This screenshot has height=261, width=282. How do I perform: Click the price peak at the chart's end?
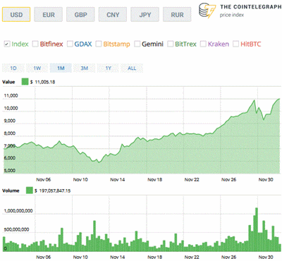[279, 99]
